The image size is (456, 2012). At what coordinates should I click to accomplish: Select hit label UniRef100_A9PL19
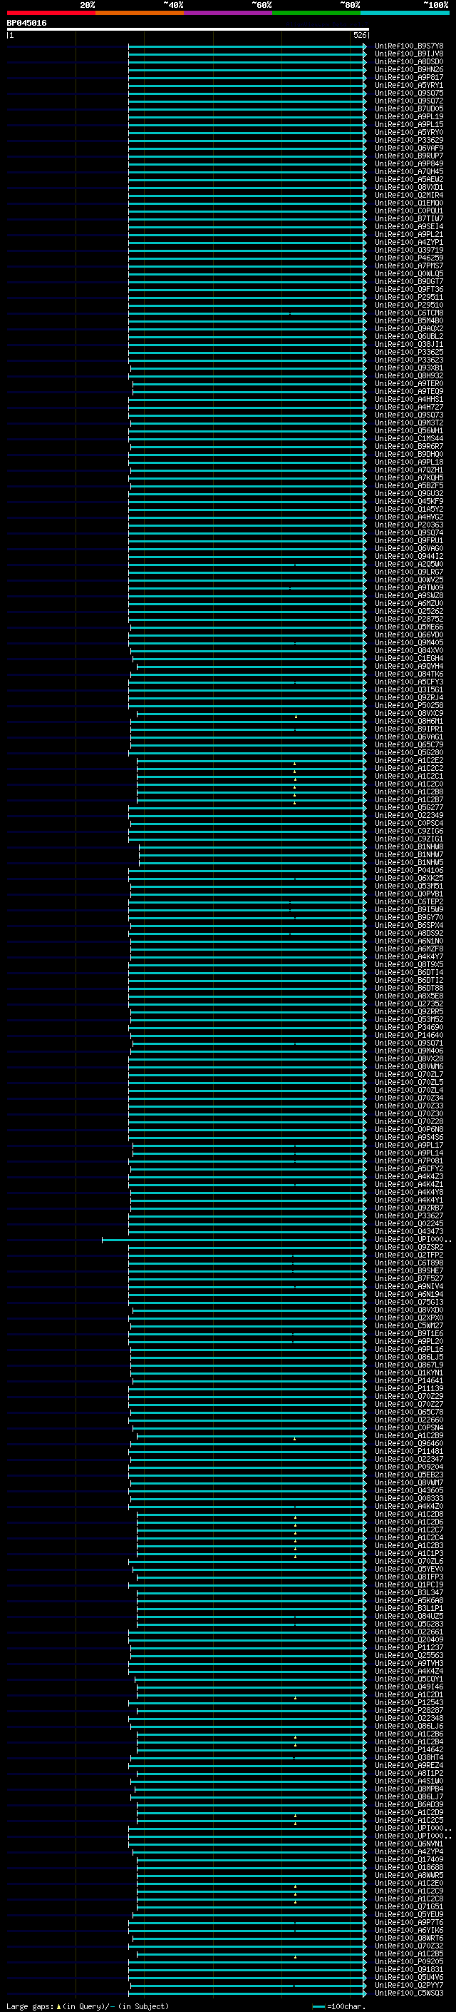click(408, 116)
